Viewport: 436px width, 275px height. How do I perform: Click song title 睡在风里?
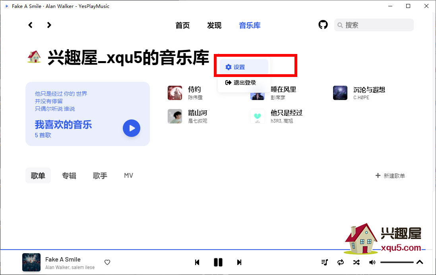283,89
